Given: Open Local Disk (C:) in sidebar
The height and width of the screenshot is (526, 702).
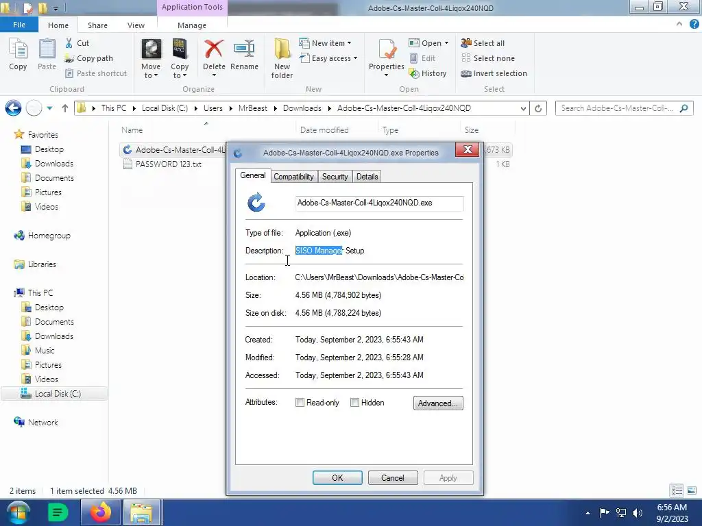Looking at the screenshot, I should 58,394.
